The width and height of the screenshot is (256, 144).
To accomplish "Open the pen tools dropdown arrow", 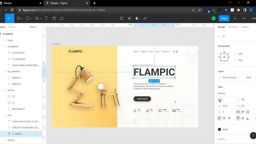I will click(40, 18).
